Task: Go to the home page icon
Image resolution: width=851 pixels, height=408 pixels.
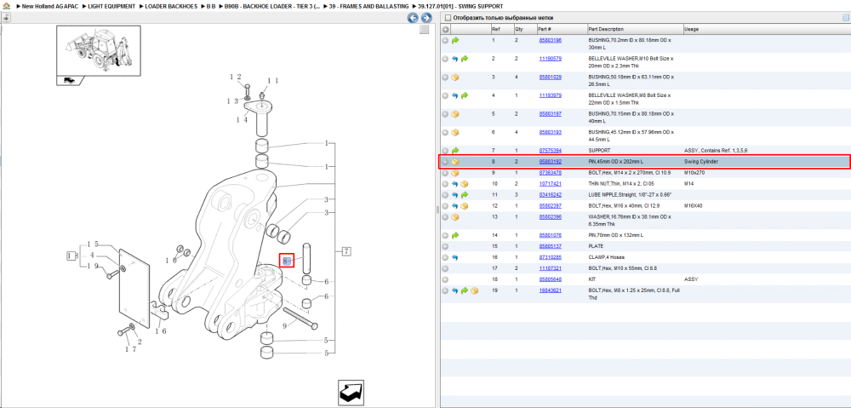Action: [6, 7]
